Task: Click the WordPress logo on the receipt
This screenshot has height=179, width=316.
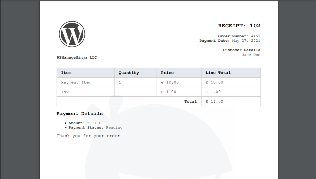Action: click(x=72, y=34)
